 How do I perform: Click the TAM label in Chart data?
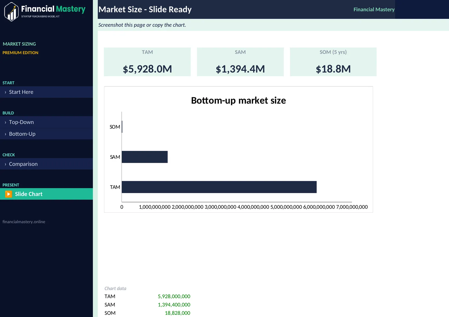click(110, 297)
